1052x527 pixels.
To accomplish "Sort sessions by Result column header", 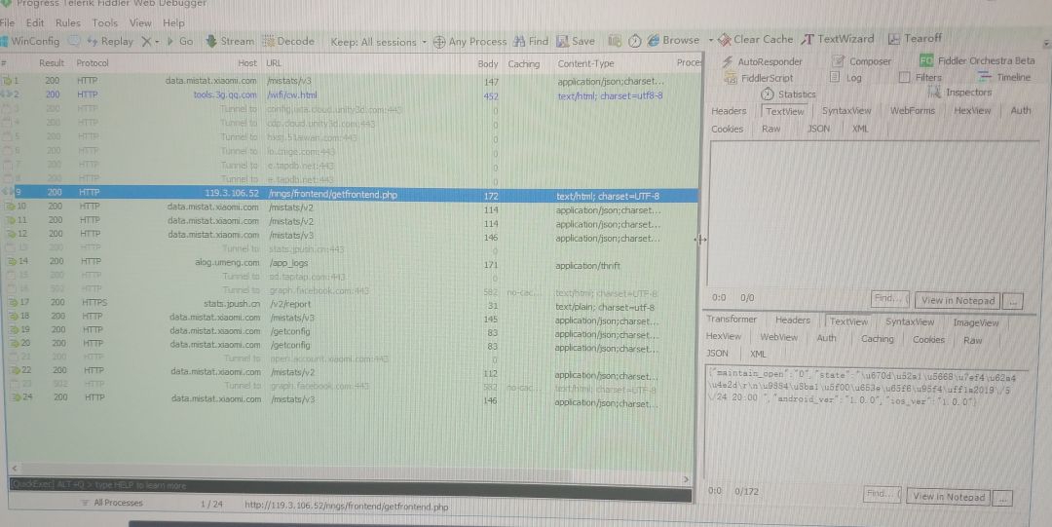I will click(x=52, y=63).
